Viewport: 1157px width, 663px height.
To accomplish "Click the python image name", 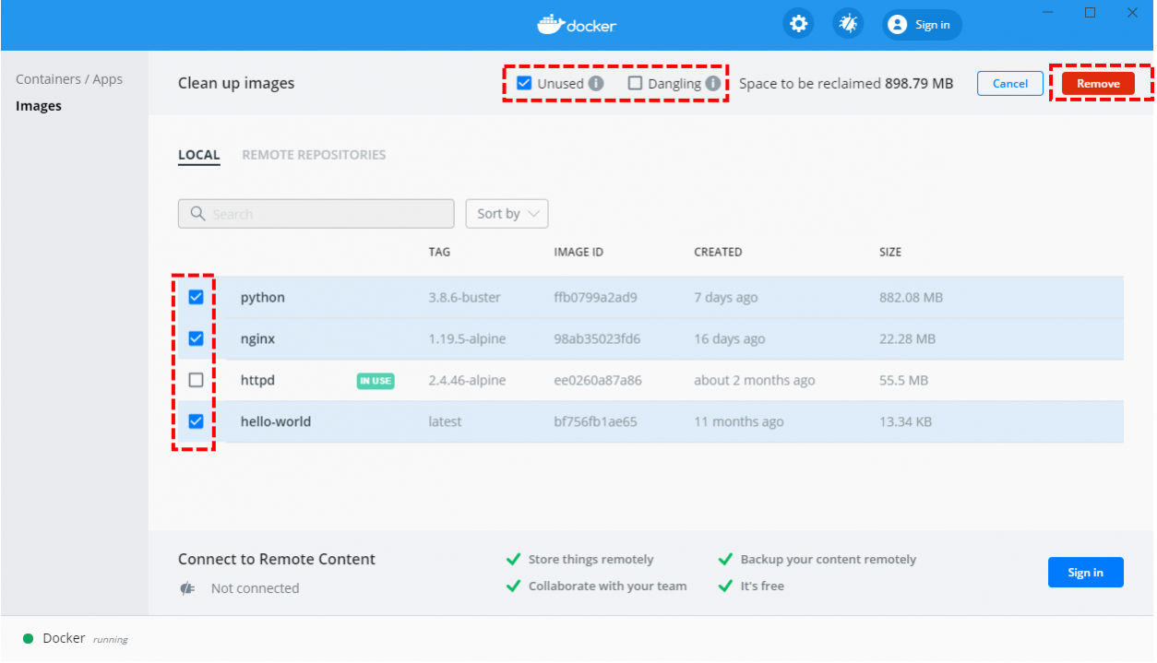I will (x=263, y=298).
